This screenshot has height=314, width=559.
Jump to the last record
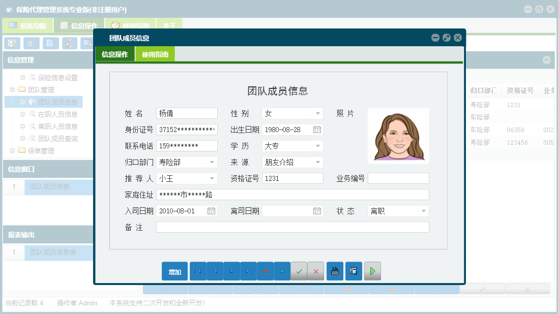tap(248, 271)
